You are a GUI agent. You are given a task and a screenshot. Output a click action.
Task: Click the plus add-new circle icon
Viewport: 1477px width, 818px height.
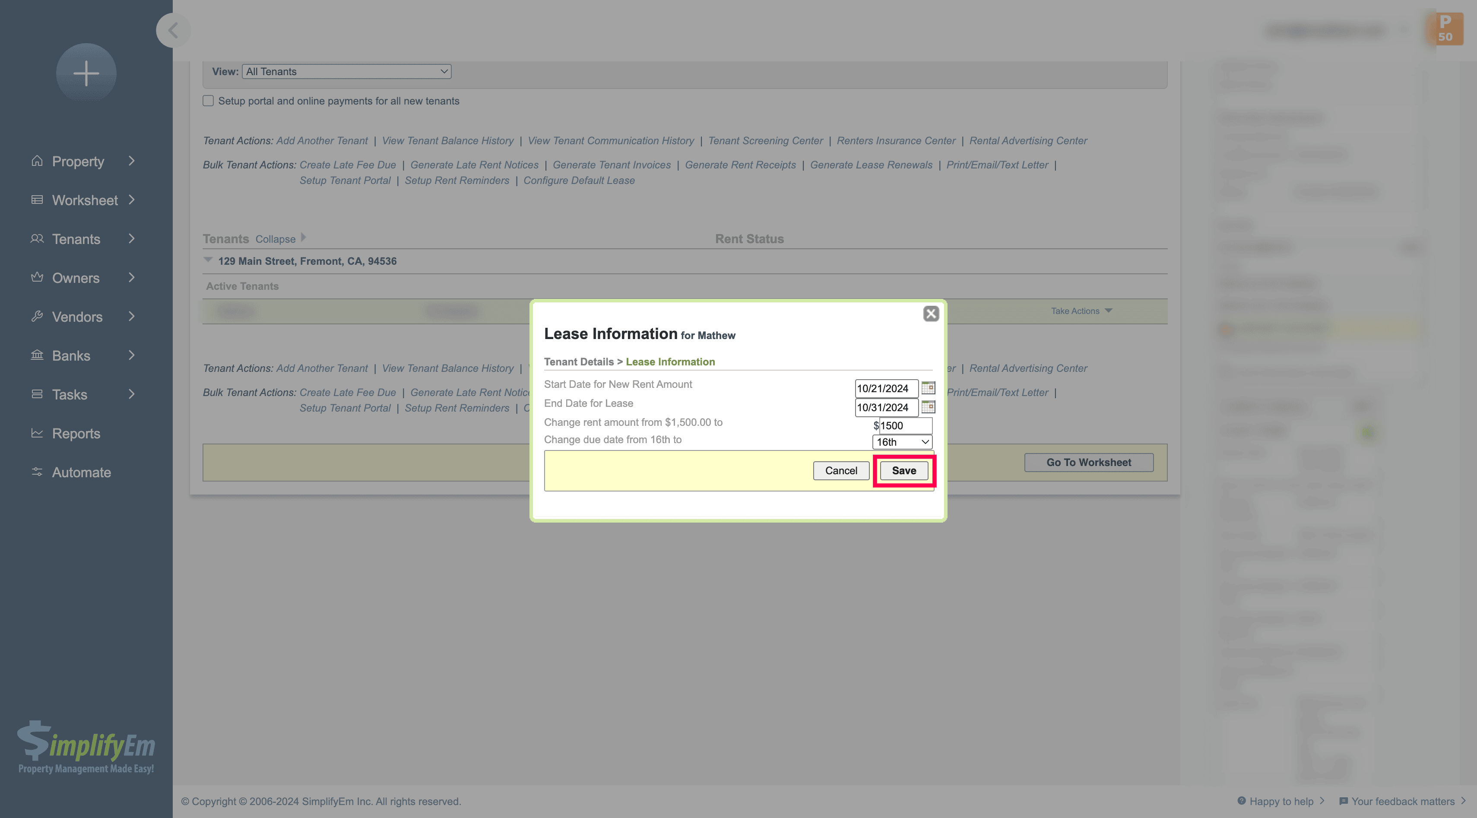point(86,73)
